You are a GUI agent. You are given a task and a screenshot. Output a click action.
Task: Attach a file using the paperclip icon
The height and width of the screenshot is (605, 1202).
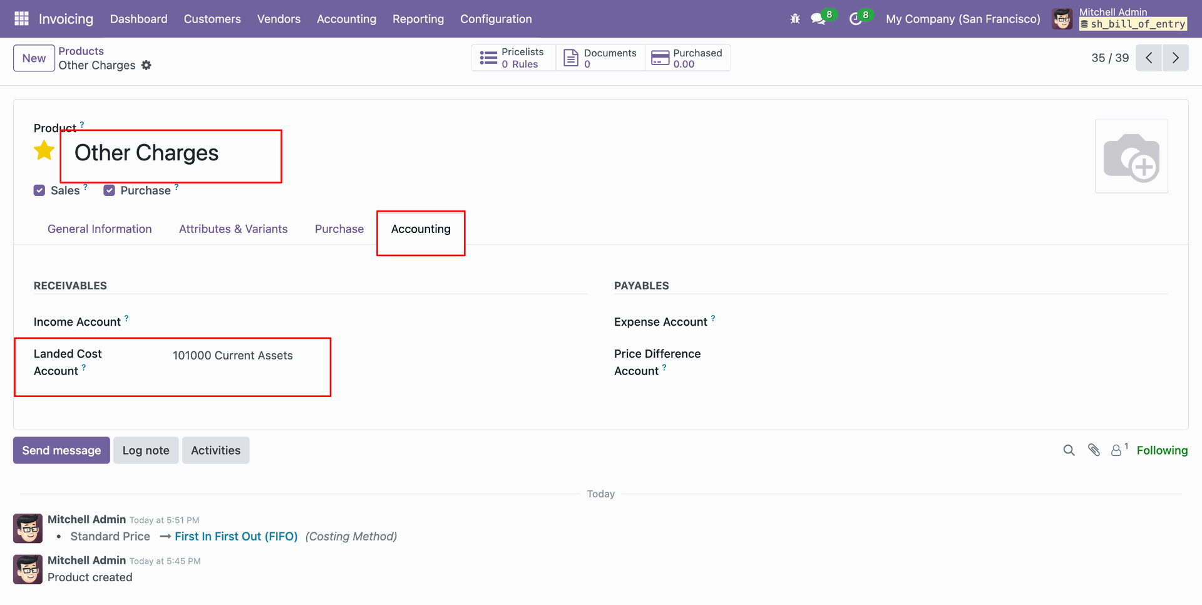pyautogui.click(x=1094, y=450)
